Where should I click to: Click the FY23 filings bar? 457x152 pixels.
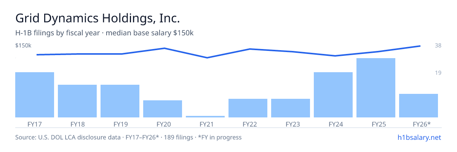coord(291,108)
